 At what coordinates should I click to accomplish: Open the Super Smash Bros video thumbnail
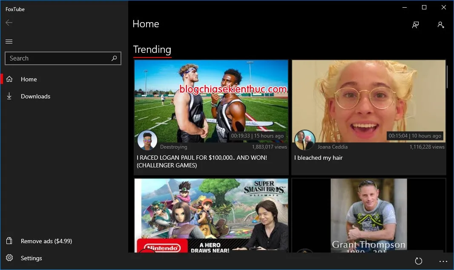tap(211, 215)
